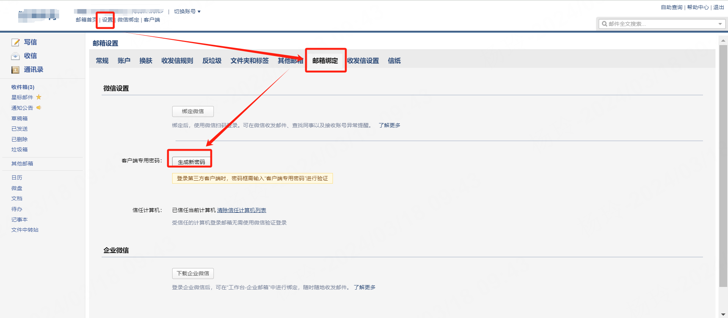Open the 信纸 tab
The image size is (728, 318).
[x=394, y=61]
